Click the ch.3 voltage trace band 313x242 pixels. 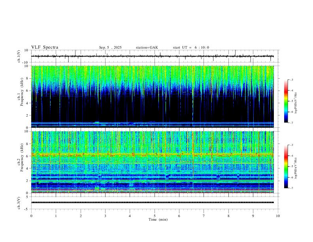(152, 202)
